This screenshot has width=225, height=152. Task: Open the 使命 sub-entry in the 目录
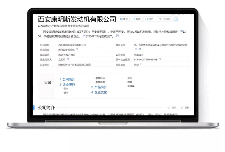click(x=130, y=78)
